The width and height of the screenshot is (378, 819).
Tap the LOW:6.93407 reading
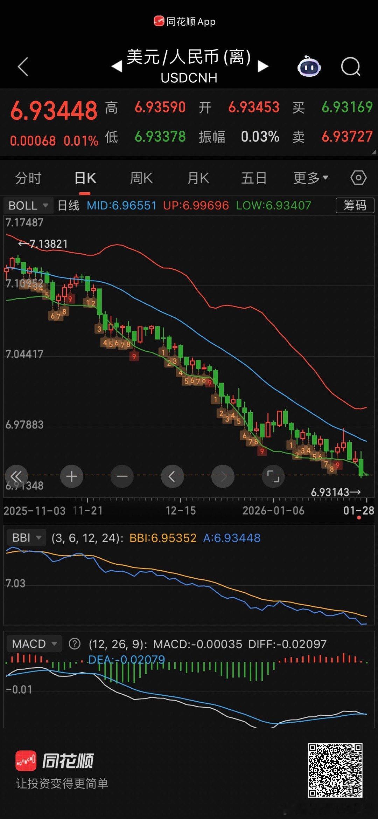(274, 205)
